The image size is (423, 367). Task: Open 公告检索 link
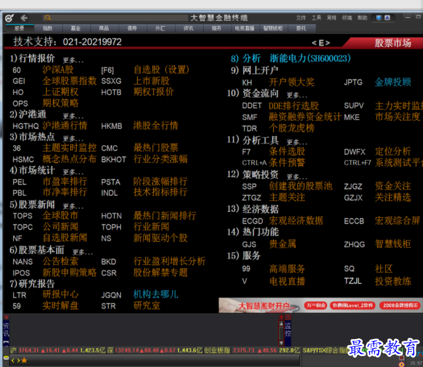coord(60,261)
